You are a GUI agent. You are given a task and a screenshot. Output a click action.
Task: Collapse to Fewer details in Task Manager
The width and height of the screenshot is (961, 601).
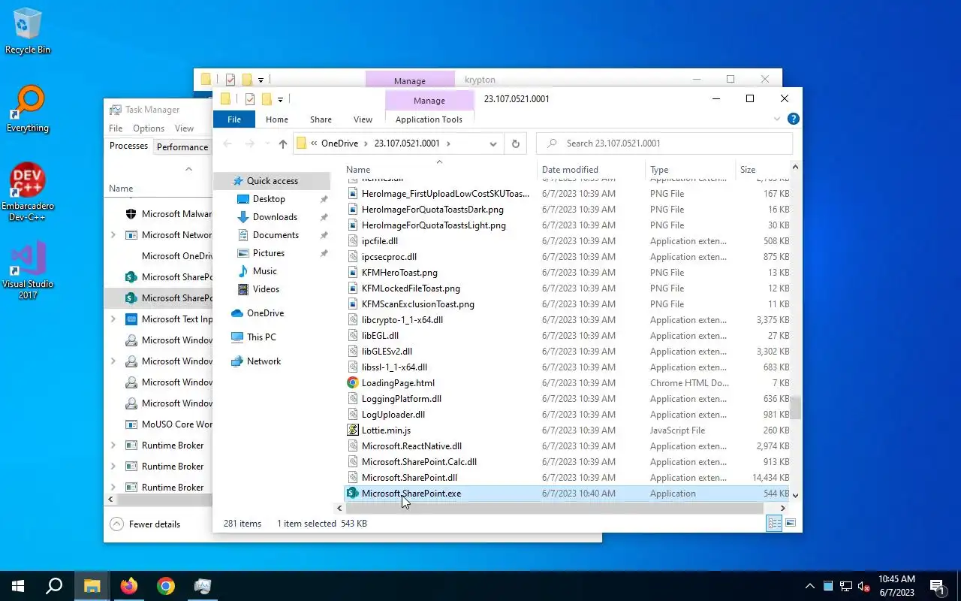[146, 524]
